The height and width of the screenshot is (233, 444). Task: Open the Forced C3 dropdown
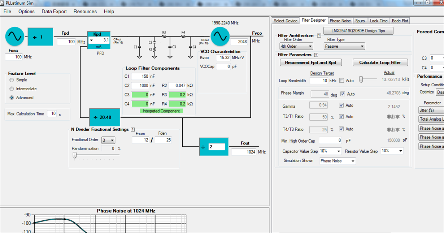click(x=437, y=58)
